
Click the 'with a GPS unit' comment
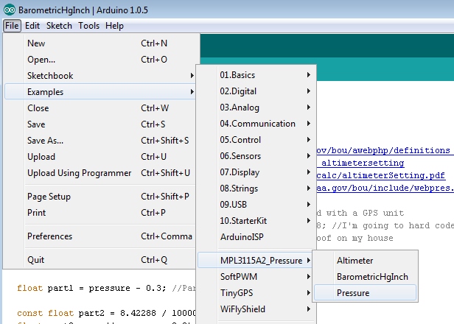[360, 214]
